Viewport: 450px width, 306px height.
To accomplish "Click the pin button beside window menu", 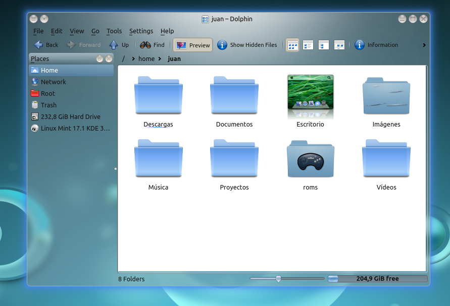I will click(44, 19).
